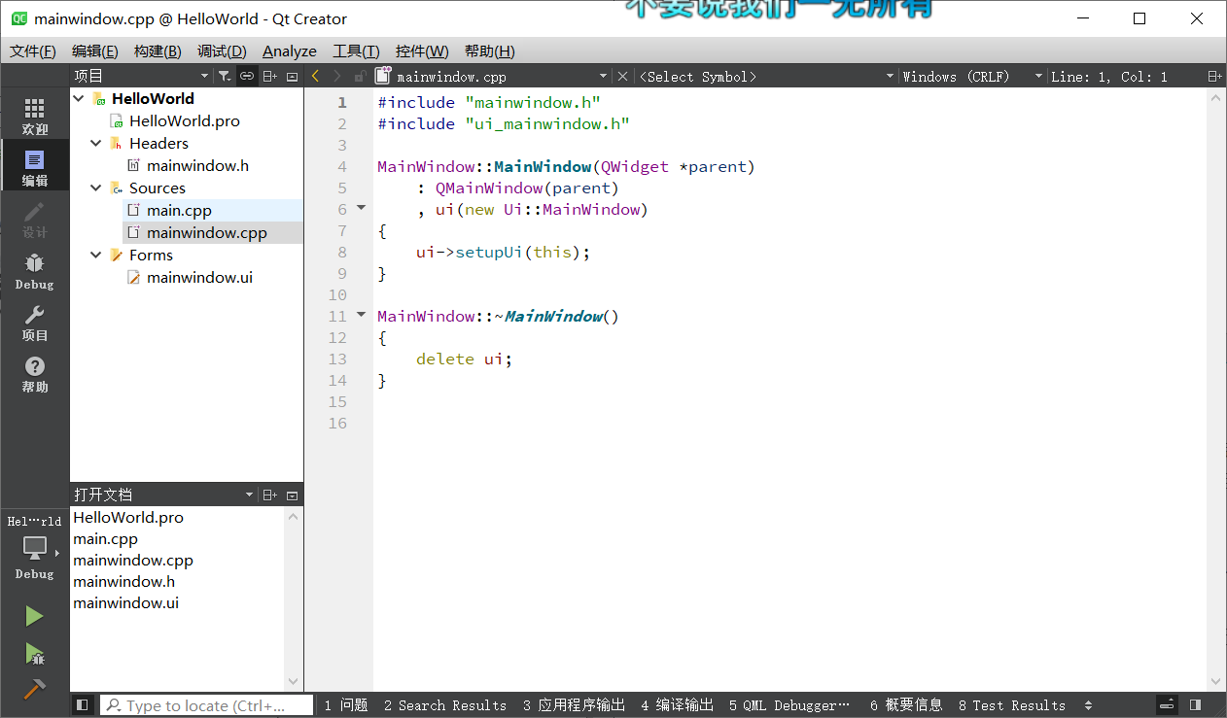Fold the constructor block at line 6

click(361, 208)
